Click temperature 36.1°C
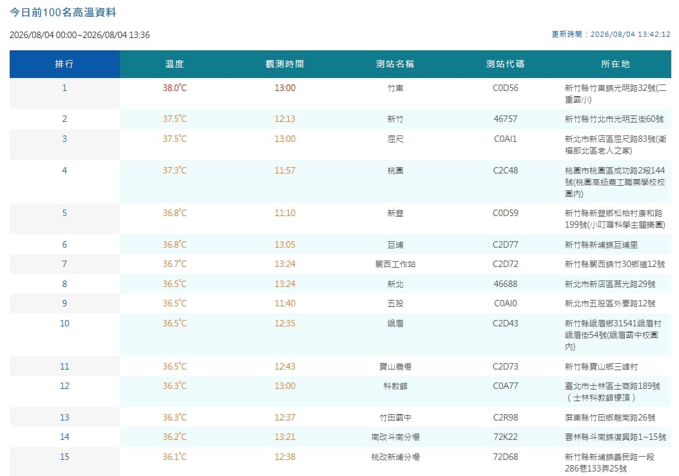This screenshot has height=476, width=679. pos(175,457)
